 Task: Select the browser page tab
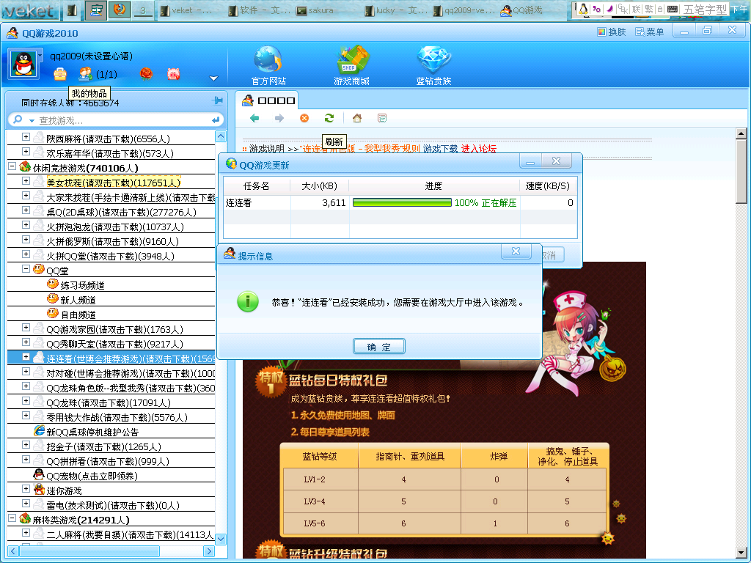point(268,100)
